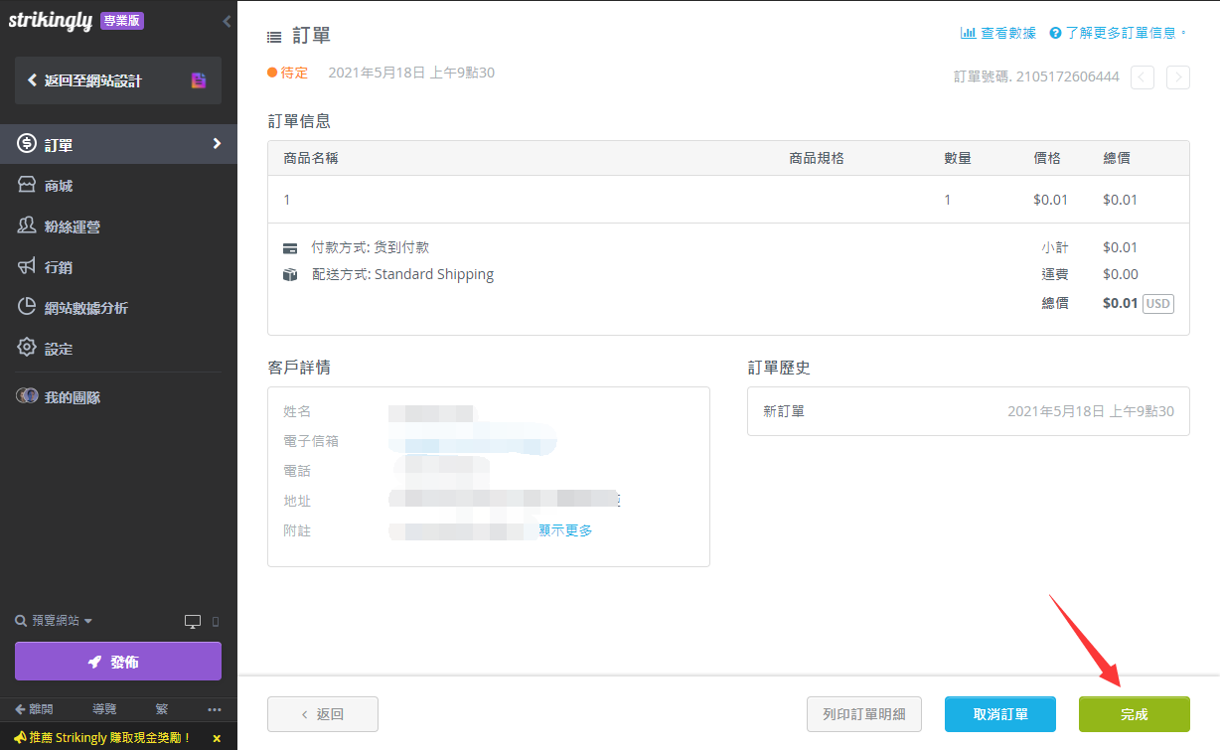Click the Strikingly logo

pyautogui.click(x=51, y=21)
